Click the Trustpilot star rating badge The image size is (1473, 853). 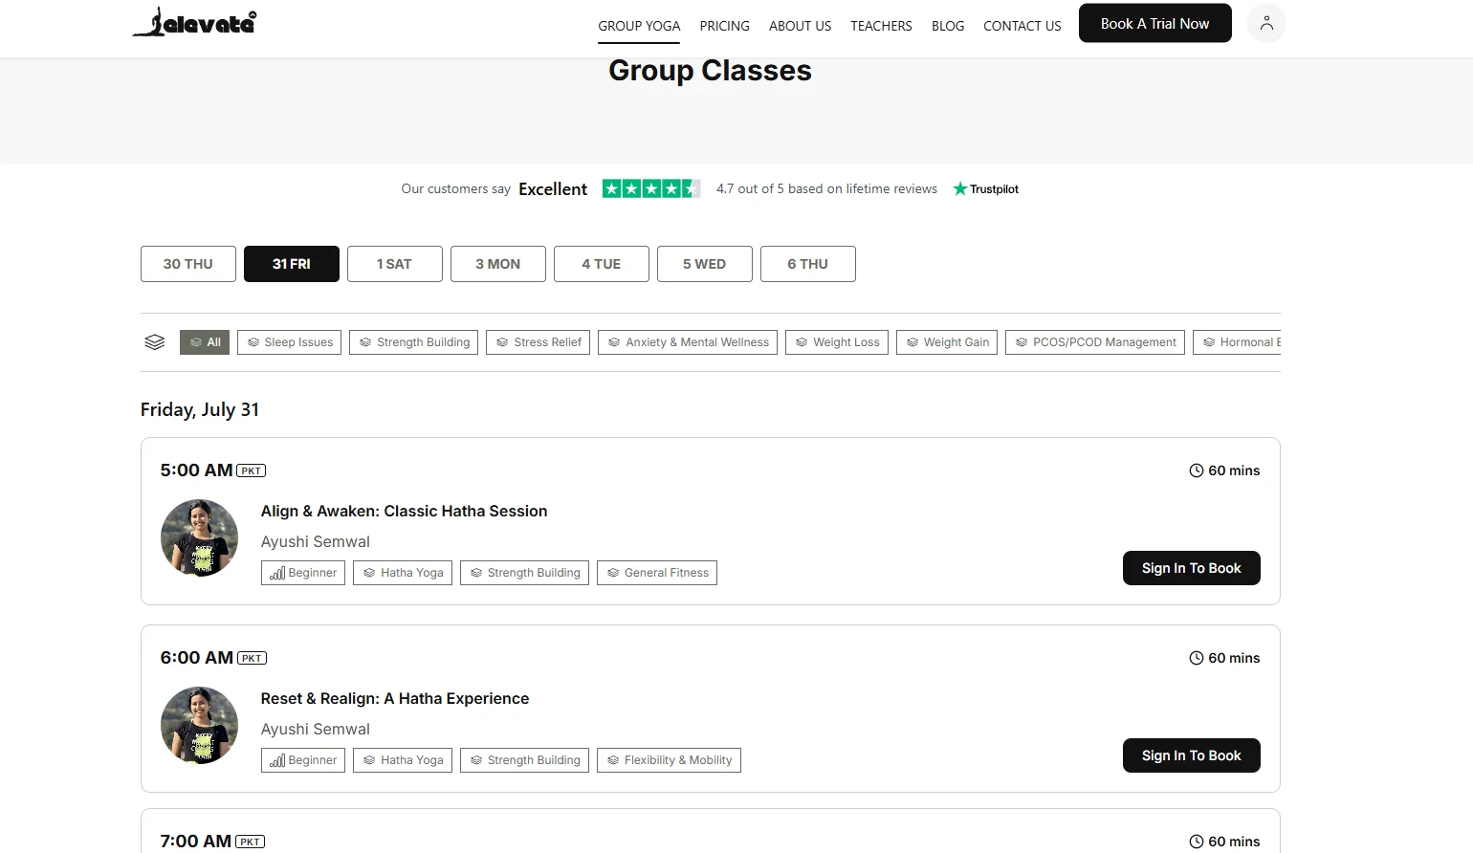point(650,188)
